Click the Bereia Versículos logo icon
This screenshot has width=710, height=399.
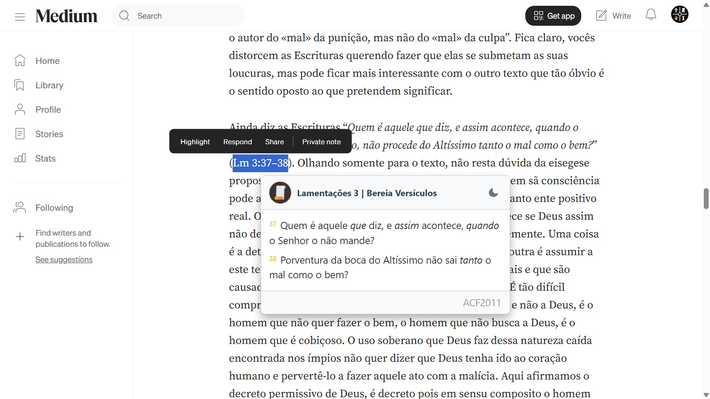pos(280,193)
